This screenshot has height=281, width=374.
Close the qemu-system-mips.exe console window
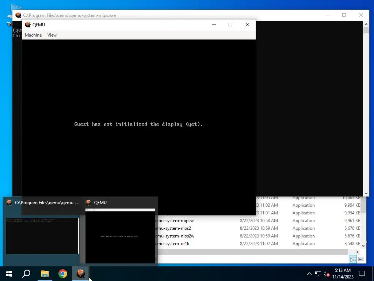pos(360,15)
